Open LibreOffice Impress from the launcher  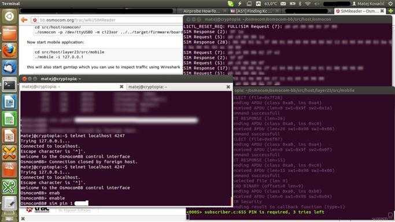(9, 136)
